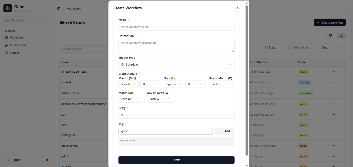Open actions menu for parallel workflow row
The width and height of the screenshot is (353, 167).
click(x=334, y=82)
